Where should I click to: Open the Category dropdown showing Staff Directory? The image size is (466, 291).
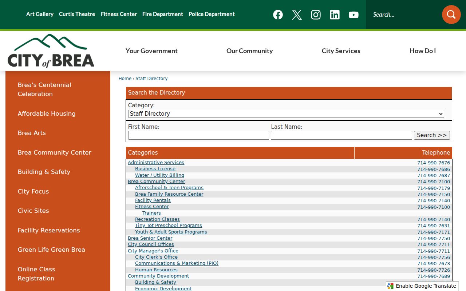286,114
